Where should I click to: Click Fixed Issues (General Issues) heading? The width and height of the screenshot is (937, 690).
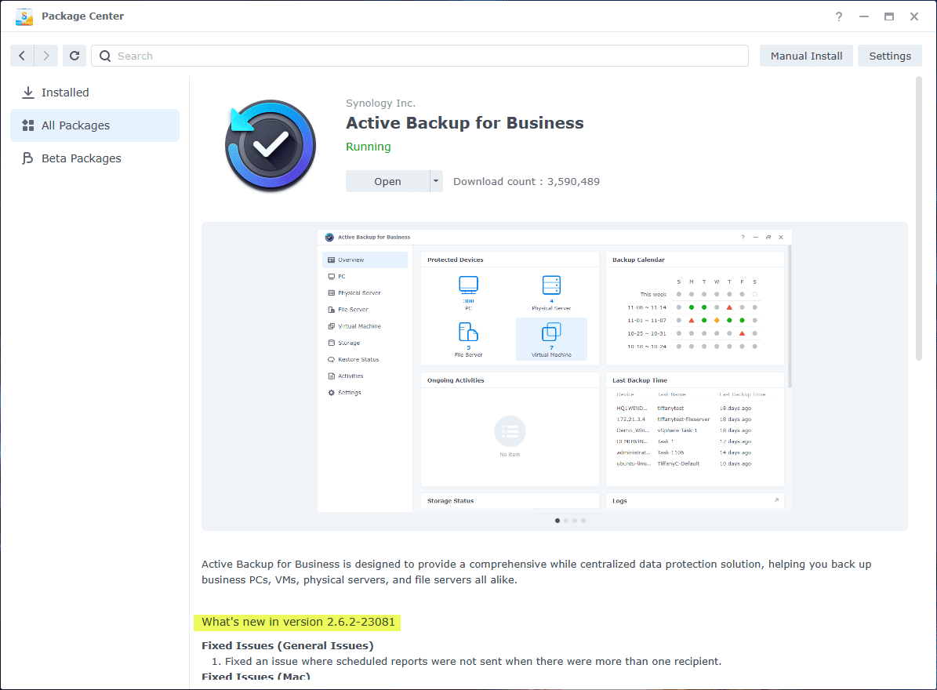pyautogui.click(x=288, y=646)
